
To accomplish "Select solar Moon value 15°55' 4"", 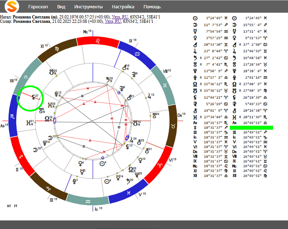I will point(252,25).
